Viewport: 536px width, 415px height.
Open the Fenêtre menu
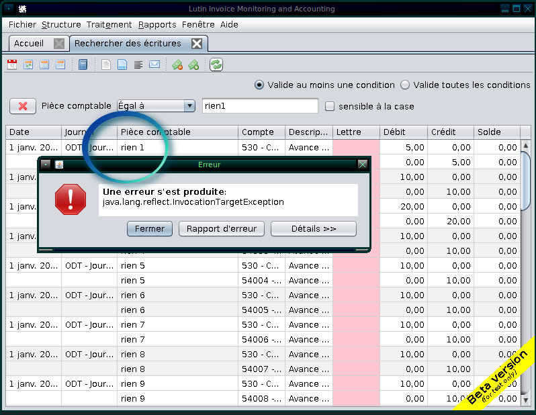click(198, 25)
